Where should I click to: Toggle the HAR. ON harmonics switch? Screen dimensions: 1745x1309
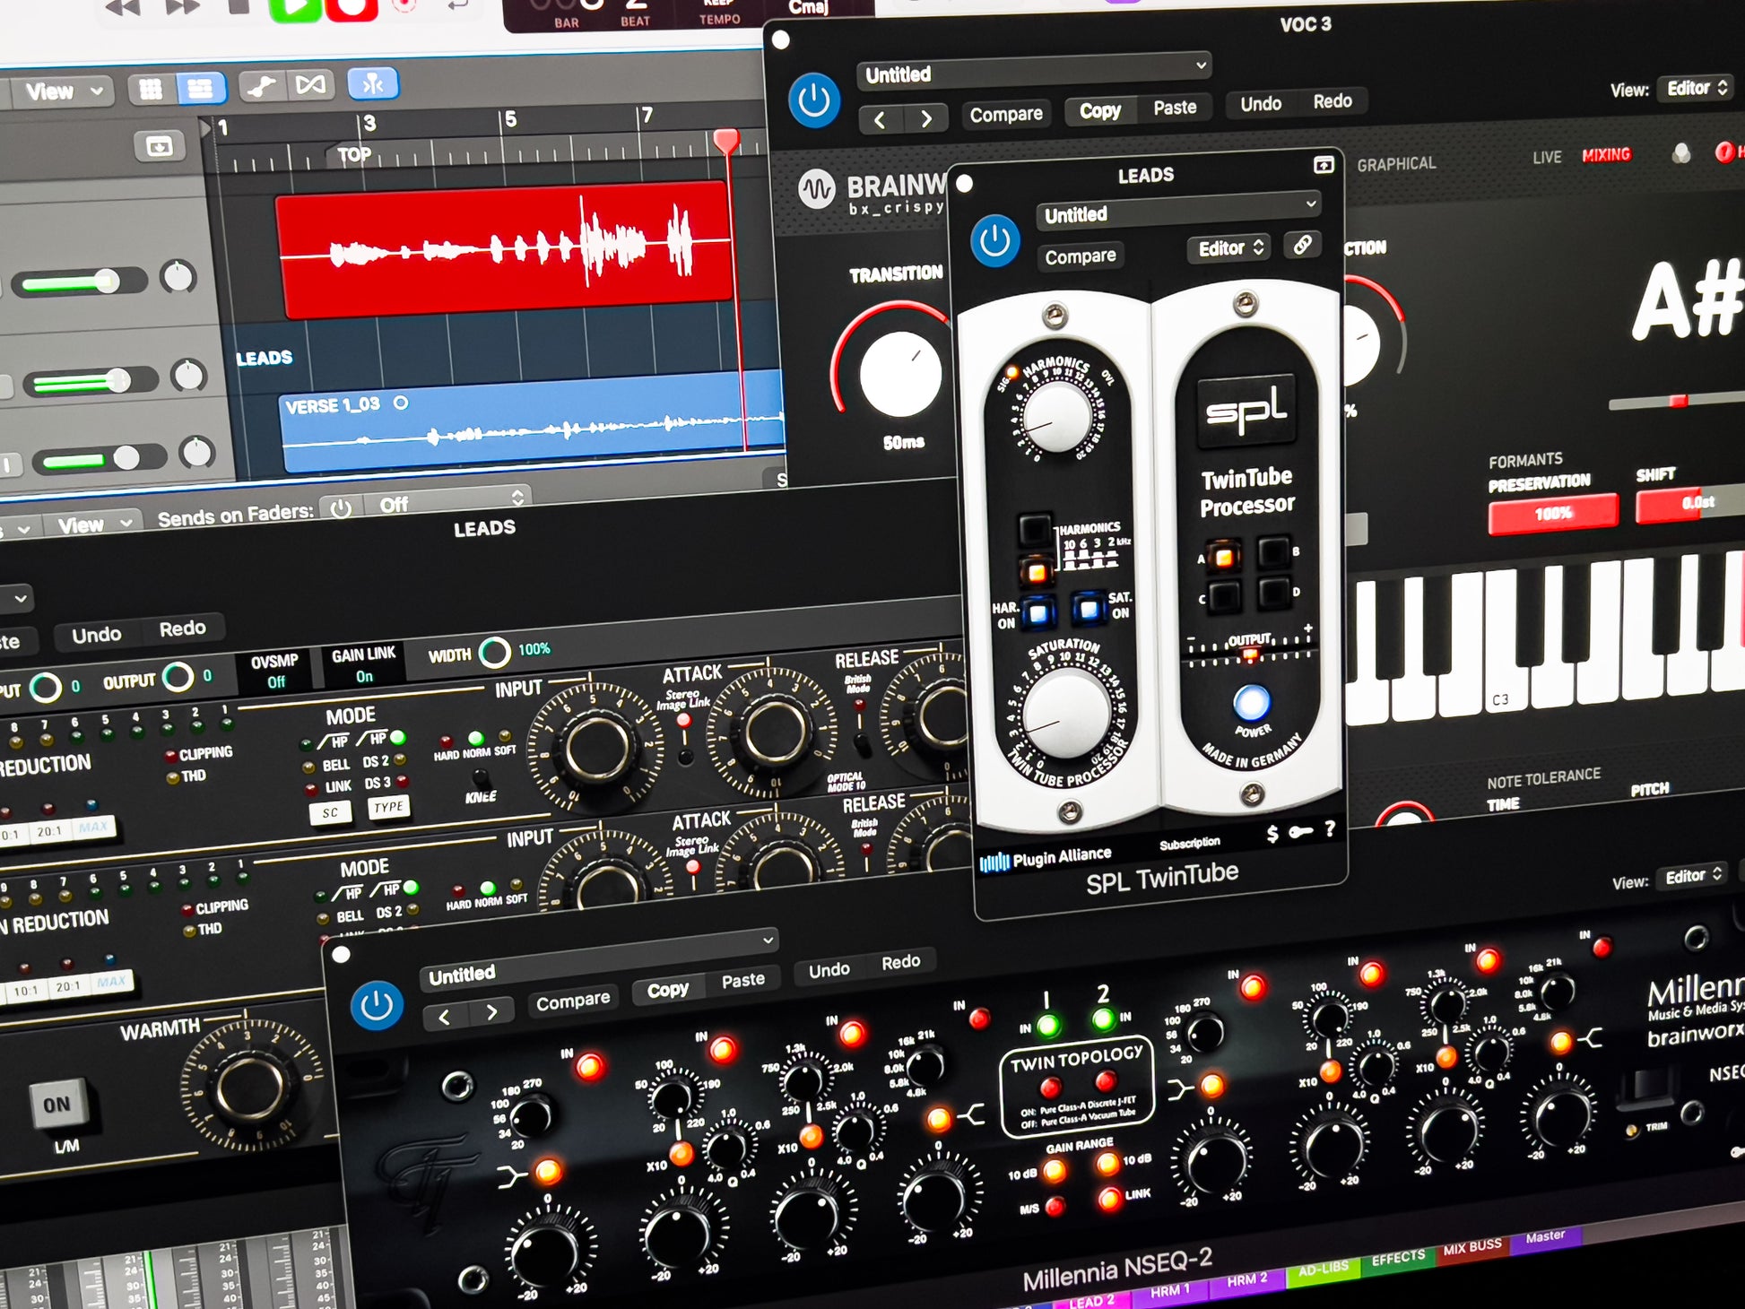[x=1037, y=613]
